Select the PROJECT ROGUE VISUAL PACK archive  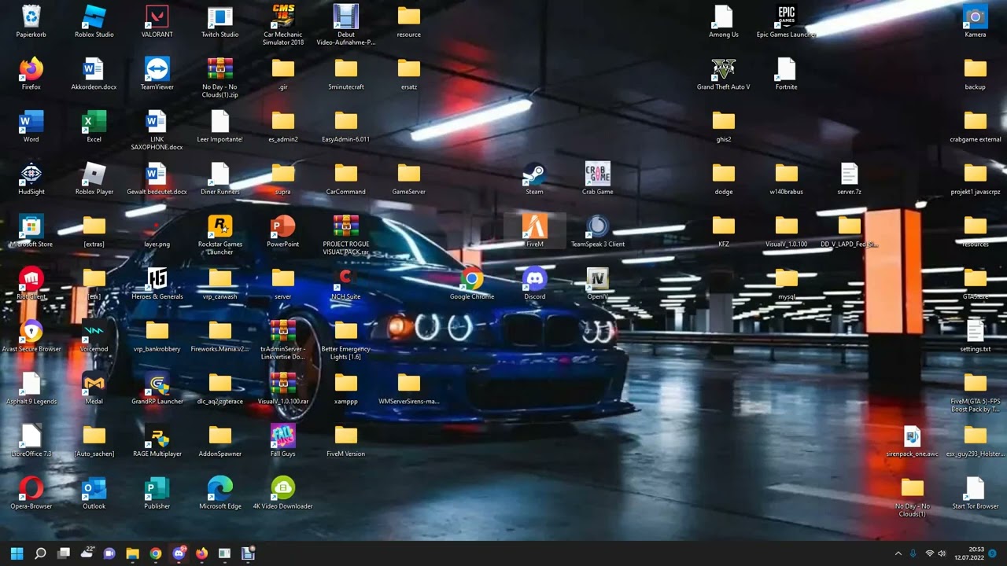point(346,235)
